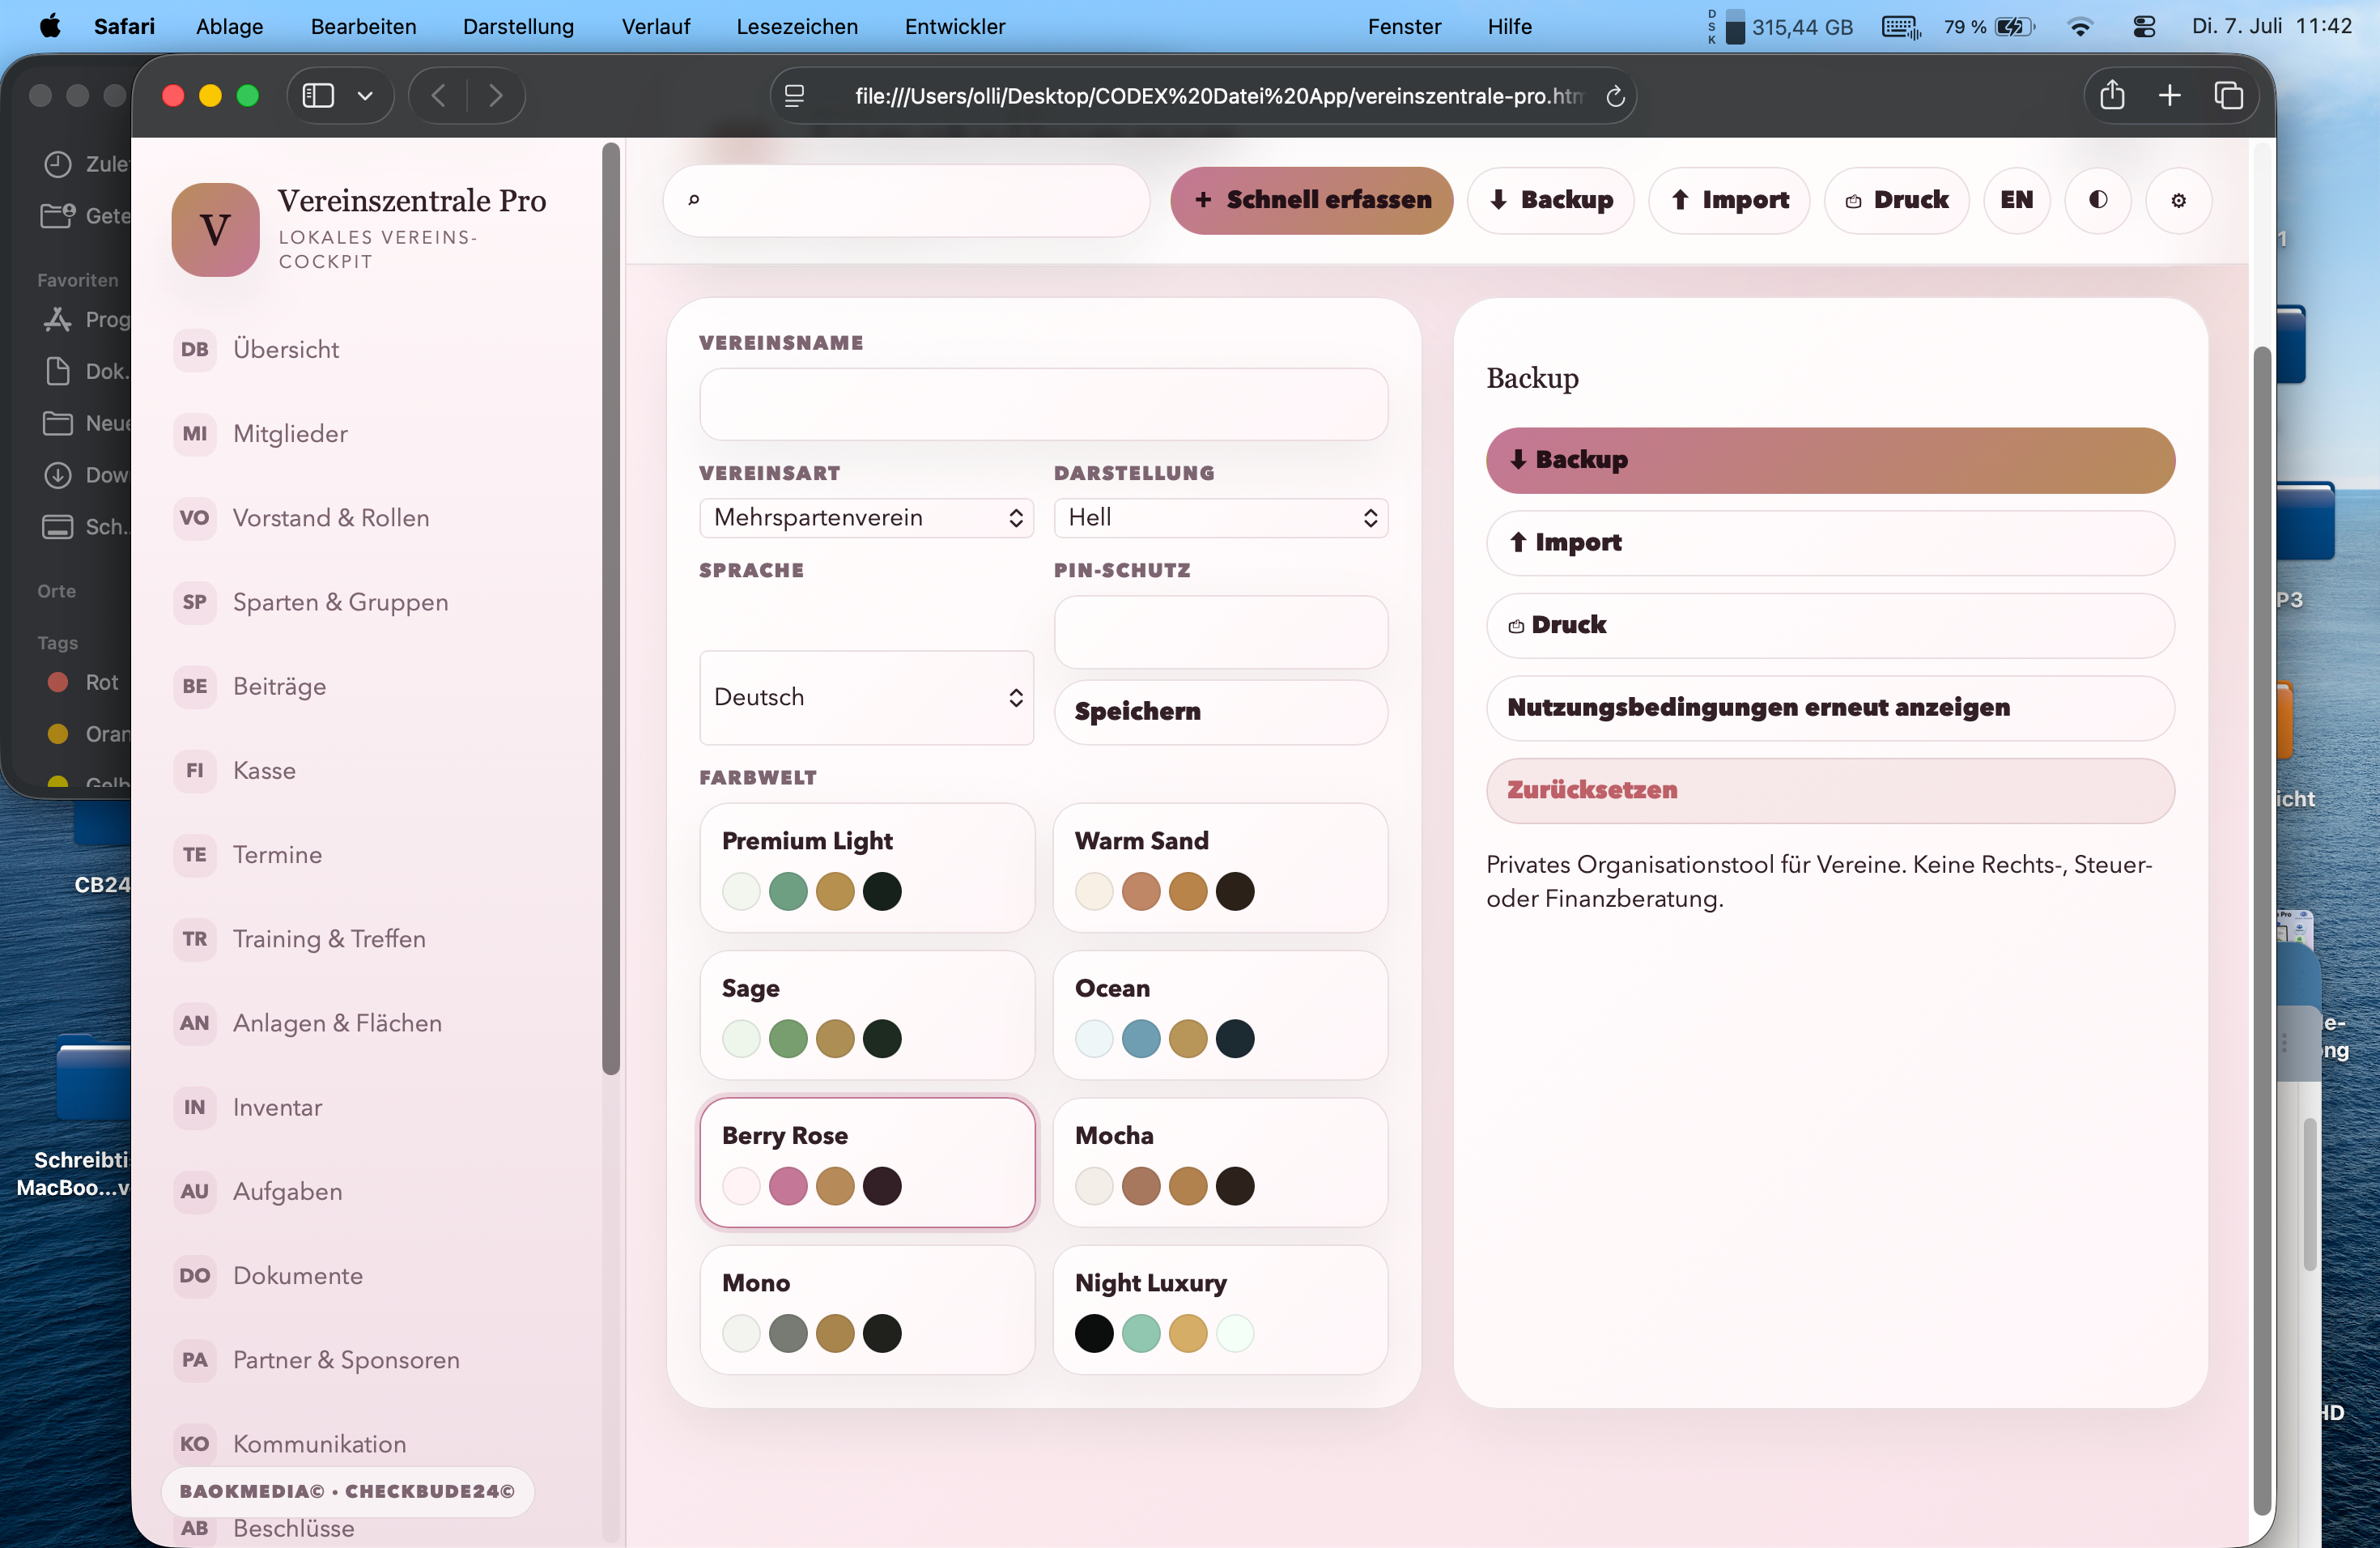The image size is (2380, 1548).
Task: Open macOS Control Center
Action: click(x=2144, y=27)
